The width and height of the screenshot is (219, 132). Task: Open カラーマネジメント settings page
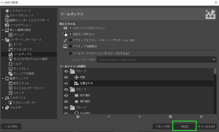pos(22,16)
